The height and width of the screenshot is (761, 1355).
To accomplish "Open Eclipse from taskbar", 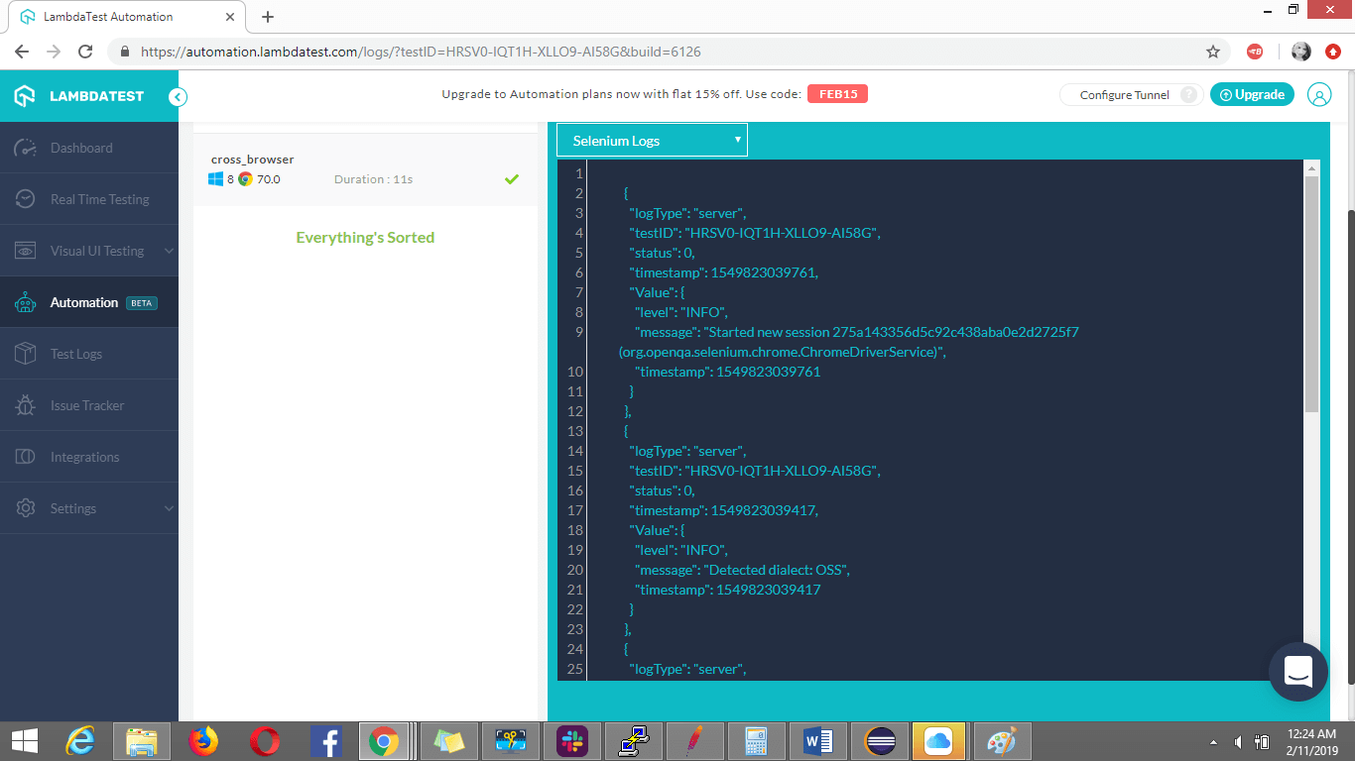I will pos(880,740).
